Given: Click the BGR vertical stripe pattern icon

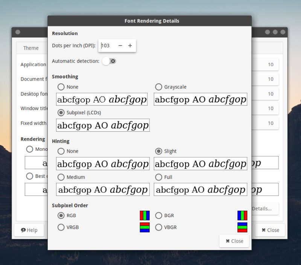Looking at the screenshot, I should (x=242, y=216).
